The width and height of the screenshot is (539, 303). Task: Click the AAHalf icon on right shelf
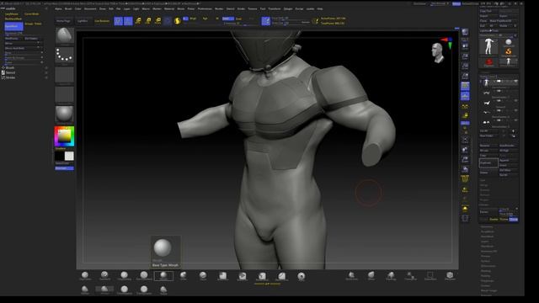point(465,76)
